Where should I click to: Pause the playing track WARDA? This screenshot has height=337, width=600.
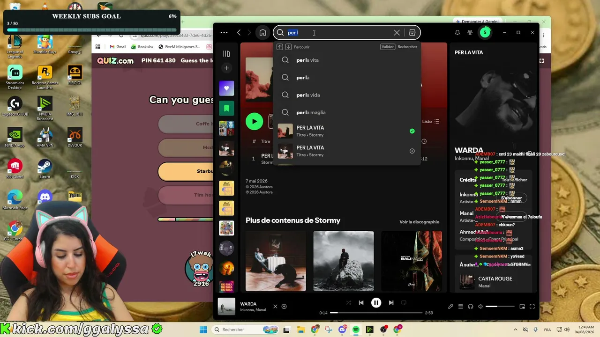tap(376, 303)
